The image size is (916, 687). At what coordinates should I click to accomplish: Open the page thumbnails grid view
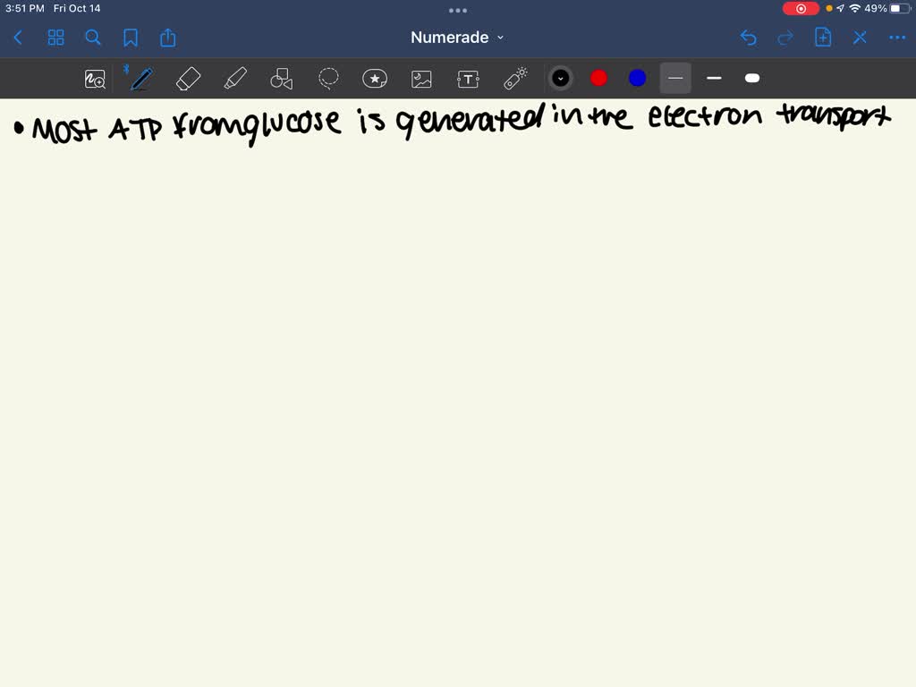click(x=55, y=38)
